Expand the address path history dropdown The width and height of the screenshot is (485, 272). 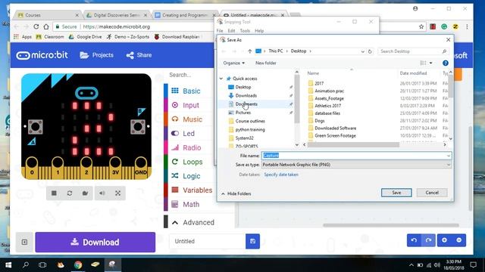pyautogui.click(x=362, y=51)
